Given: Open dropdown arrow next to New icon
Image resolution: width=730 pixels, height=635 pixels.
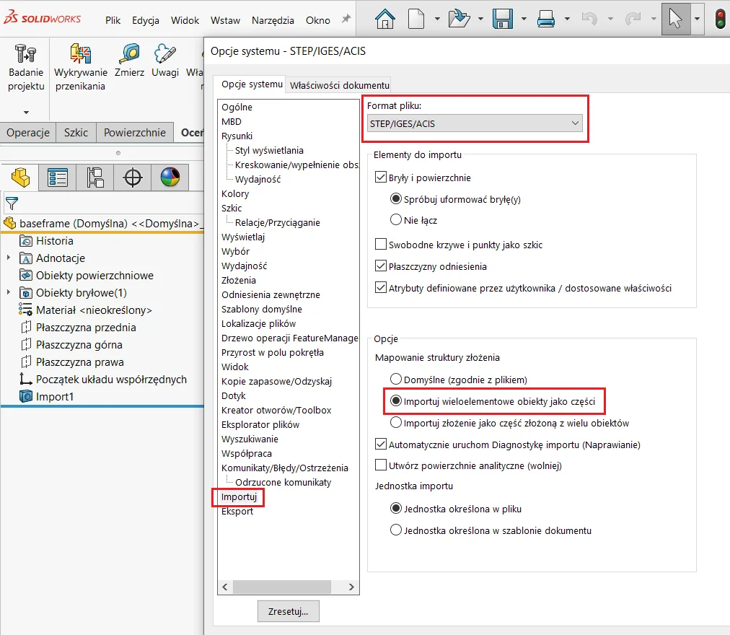Looking at the screenshot, I should point(437,19).
